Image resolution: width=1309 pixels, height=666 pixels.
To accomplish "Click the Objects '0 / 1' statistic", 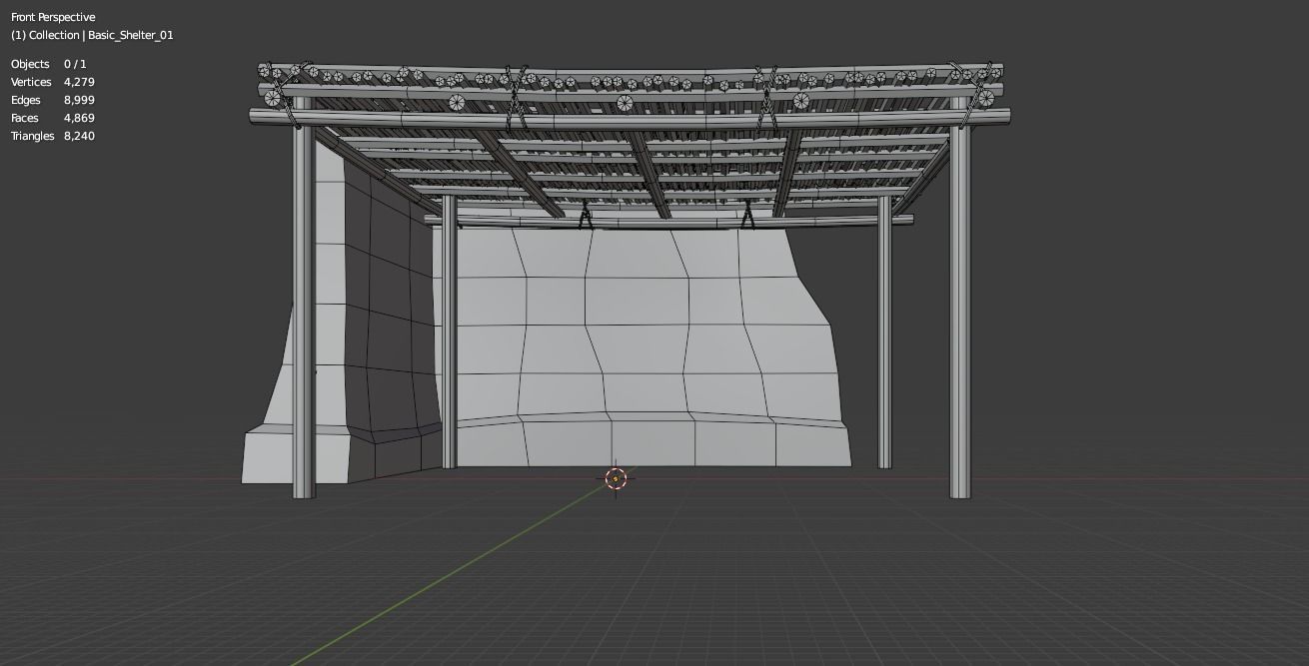I will point(75,64).
